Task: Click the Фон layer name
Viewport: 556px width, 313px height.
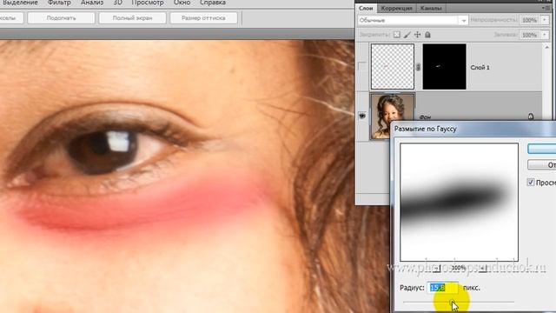Action: pos(425,117)
